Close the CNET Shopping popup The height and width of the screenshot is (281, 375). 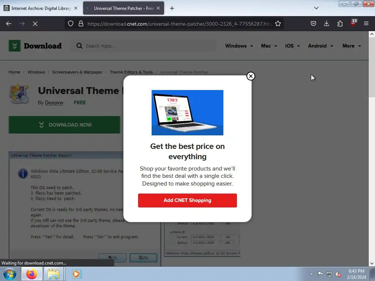[x=250, y=76]
